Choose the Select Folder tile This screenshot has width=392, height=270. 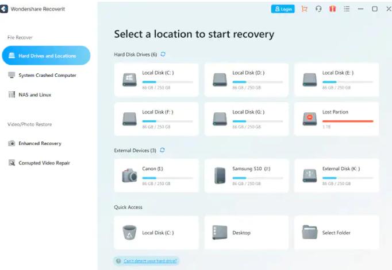[336, 232]
